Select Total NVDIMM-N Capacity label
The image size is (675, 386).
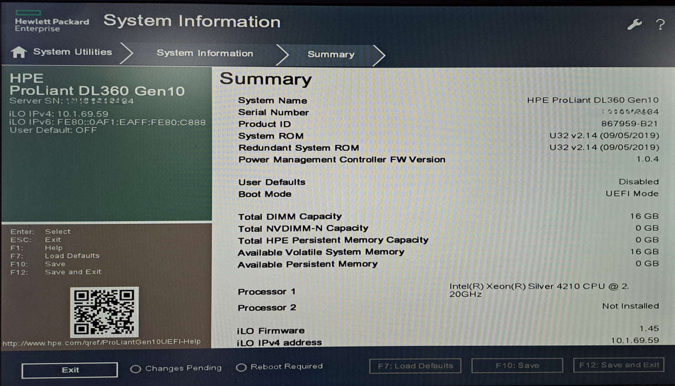[x=303, y=228]
